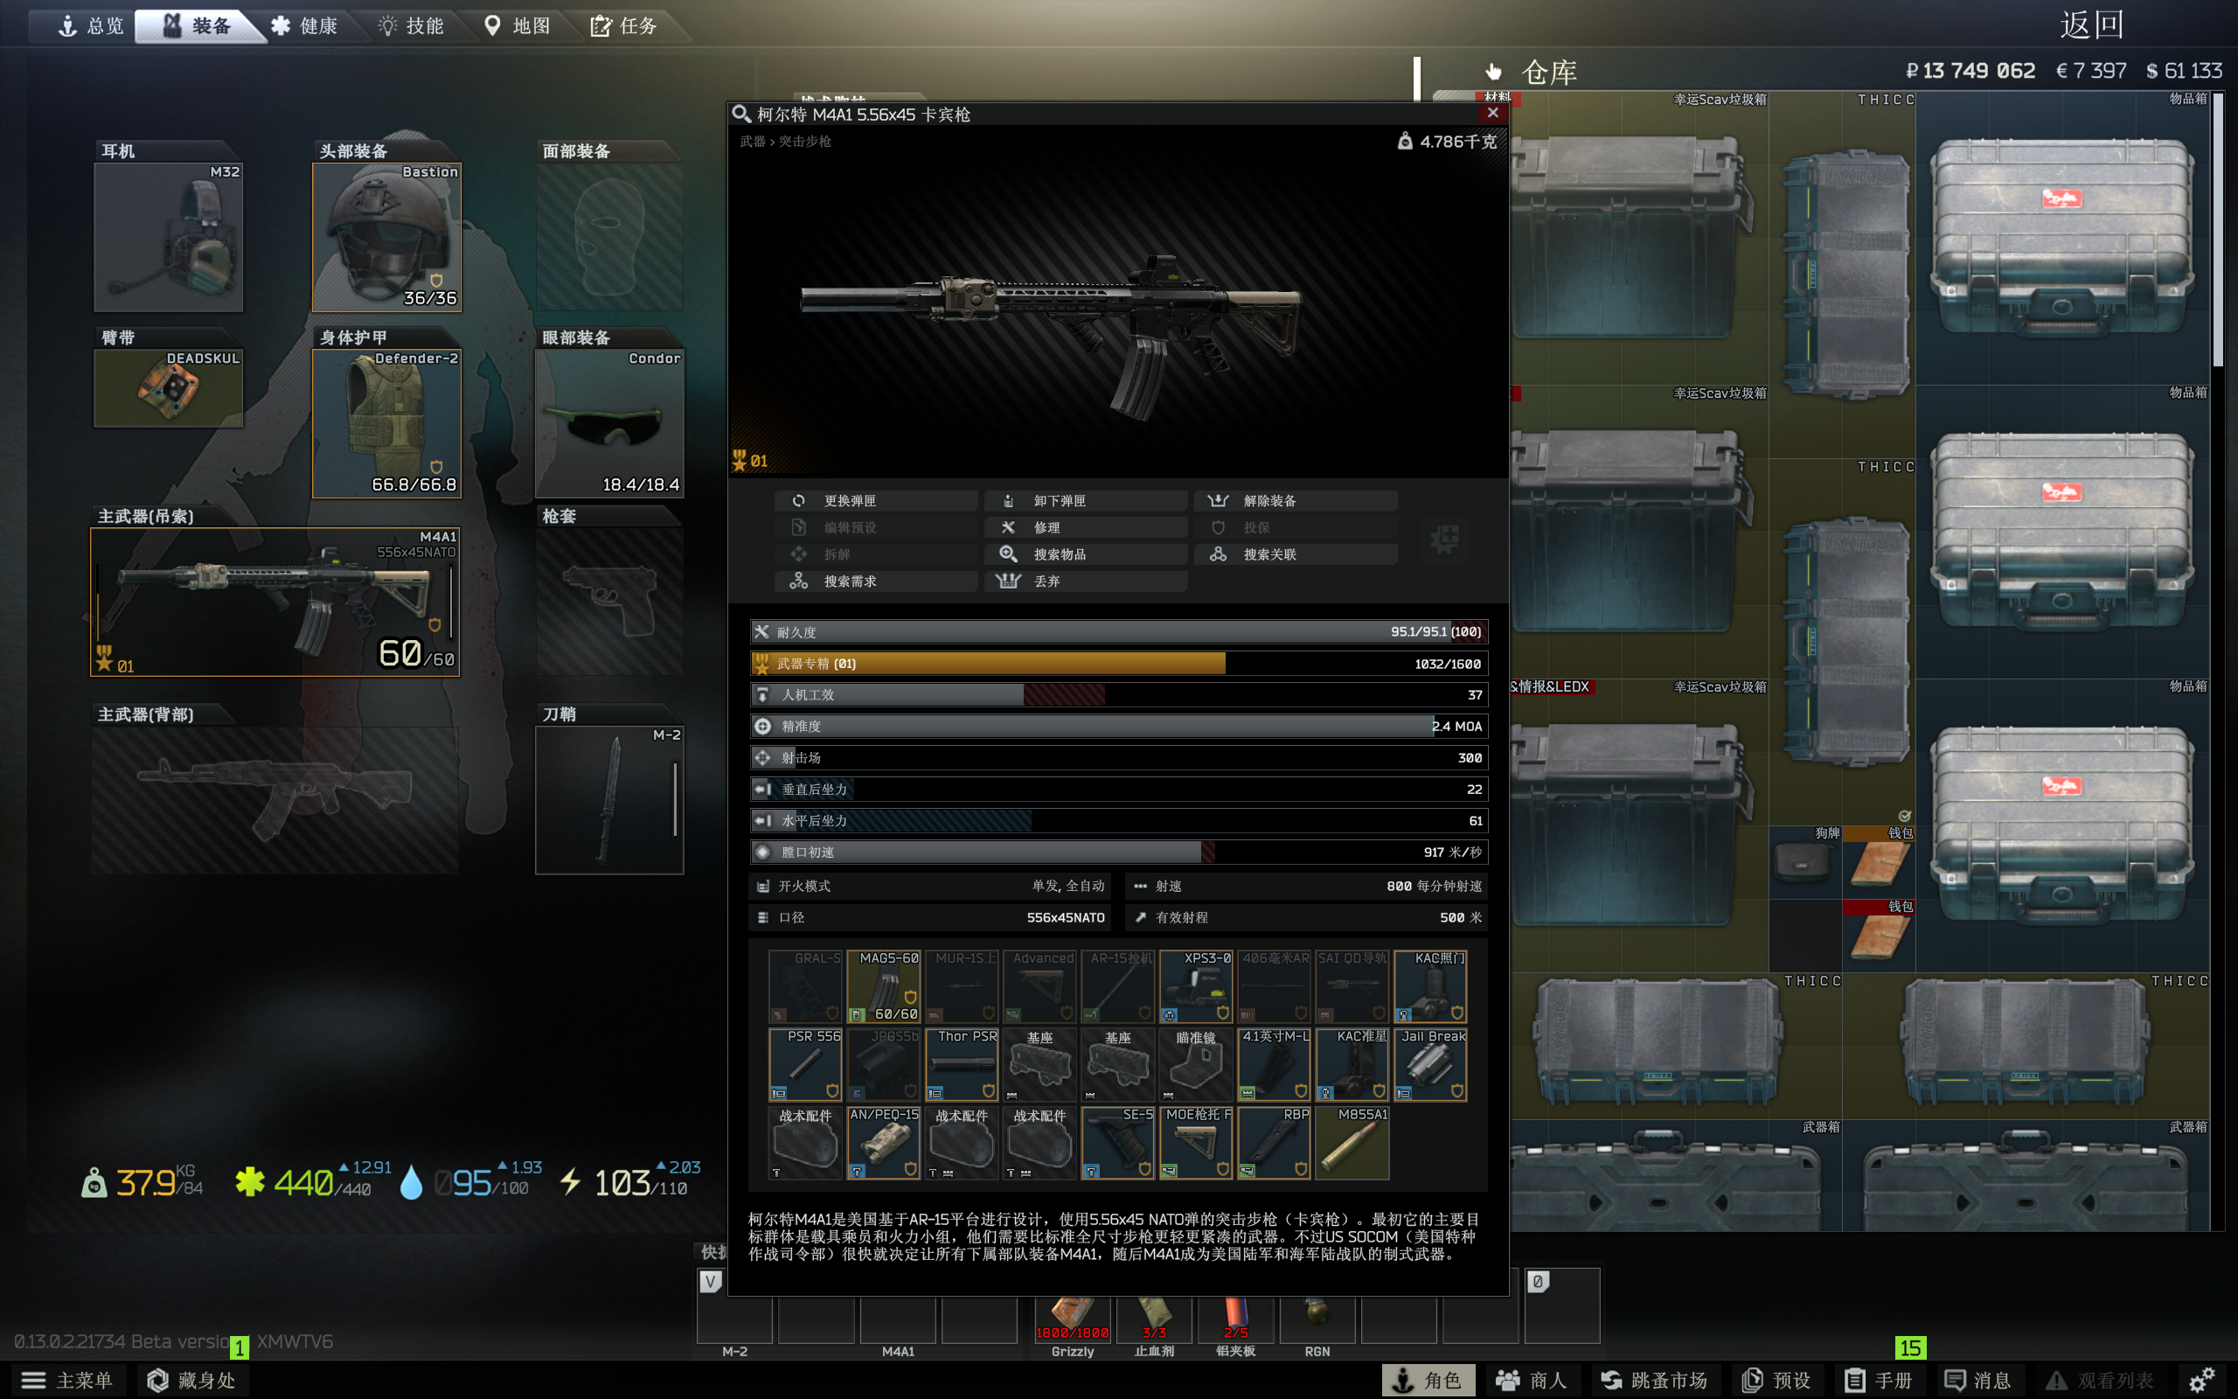Click the M855A1 ammo icon
Image resolution: width=2238 pixels, height=1399 pixels.
[x=1352, y=1143]
